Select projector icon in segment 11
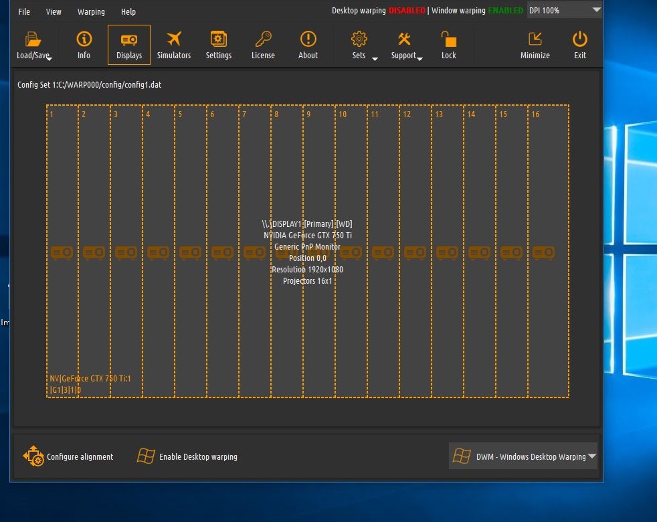The height and width of the screenshot is (522, 657). [x=383, y=253]
